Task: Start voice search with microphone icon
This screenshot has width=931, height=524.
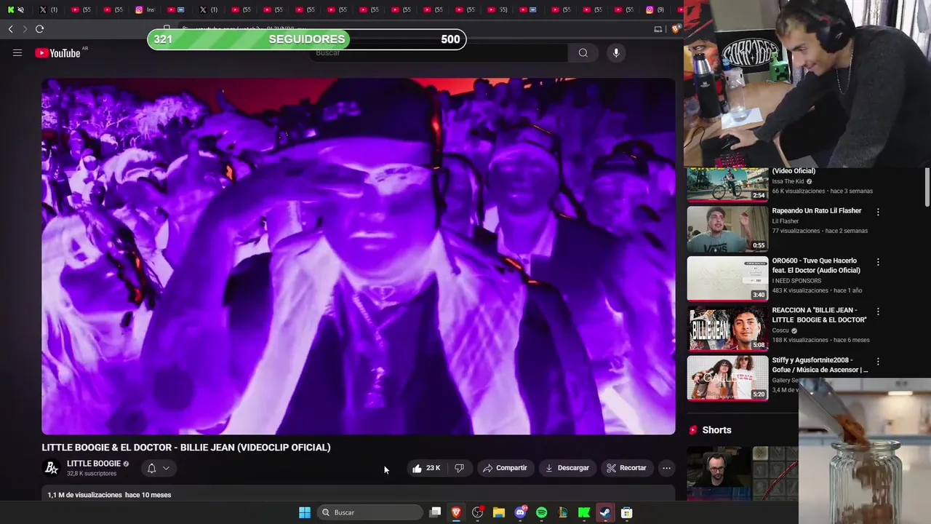Action: point(616,52)
